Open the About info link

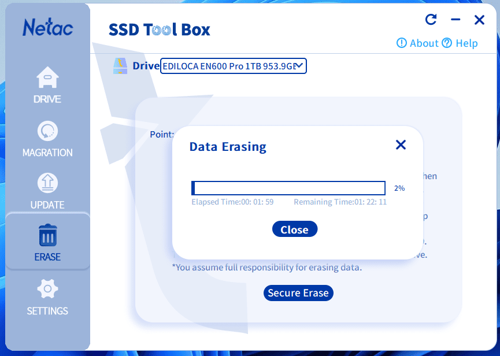pos(417,43)
